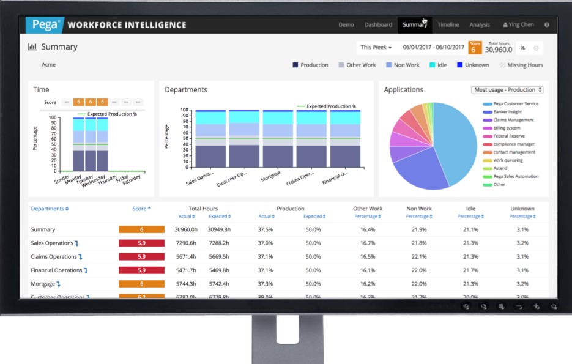Click billing system legend entry
The height and width of the screenshot is (364, 572).
501,128
